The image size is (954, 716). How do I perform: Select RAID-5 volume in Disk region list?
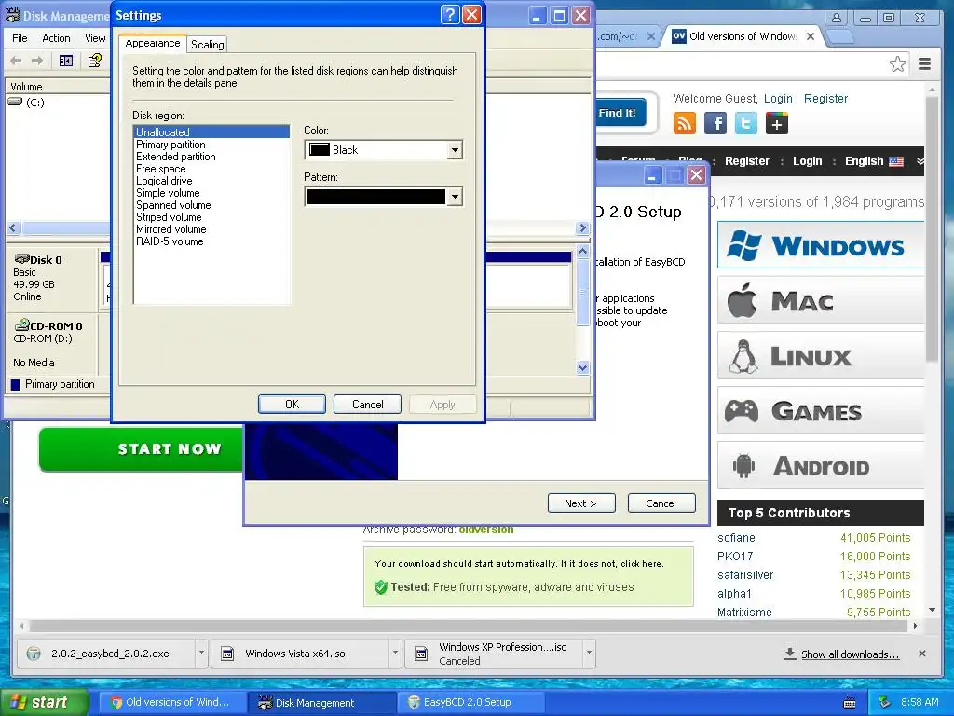211,241
